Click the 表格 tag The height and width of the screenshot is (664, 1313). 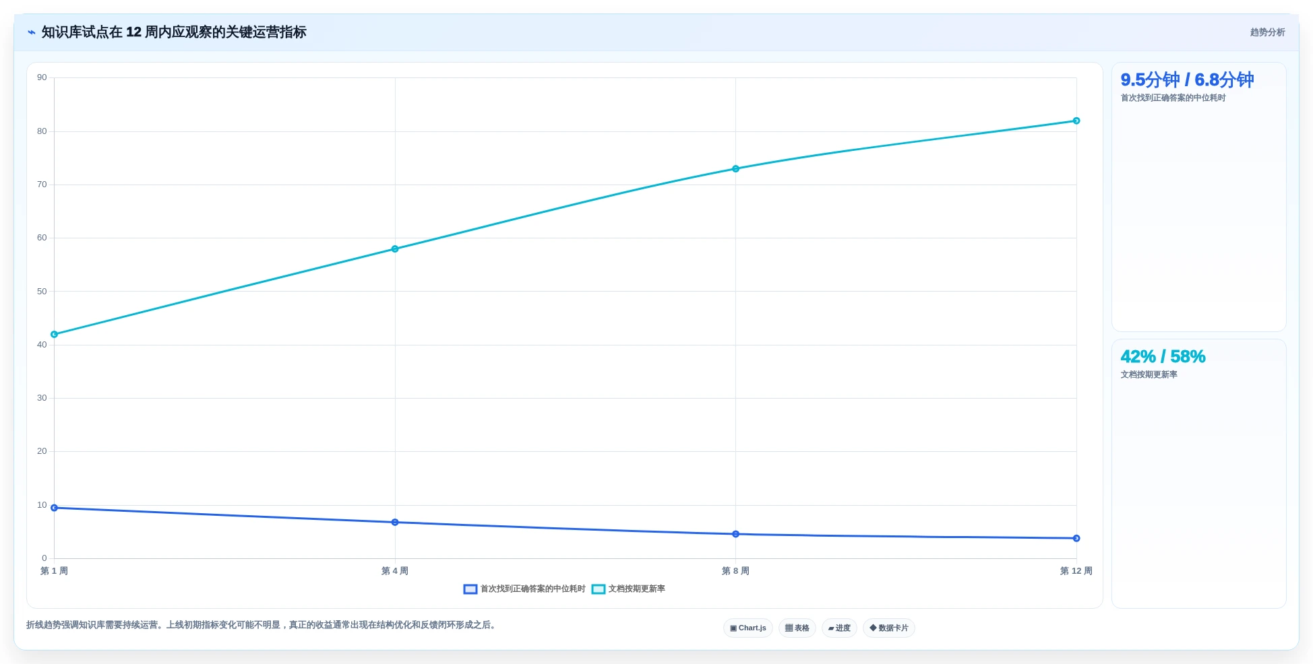coord(797,628)
